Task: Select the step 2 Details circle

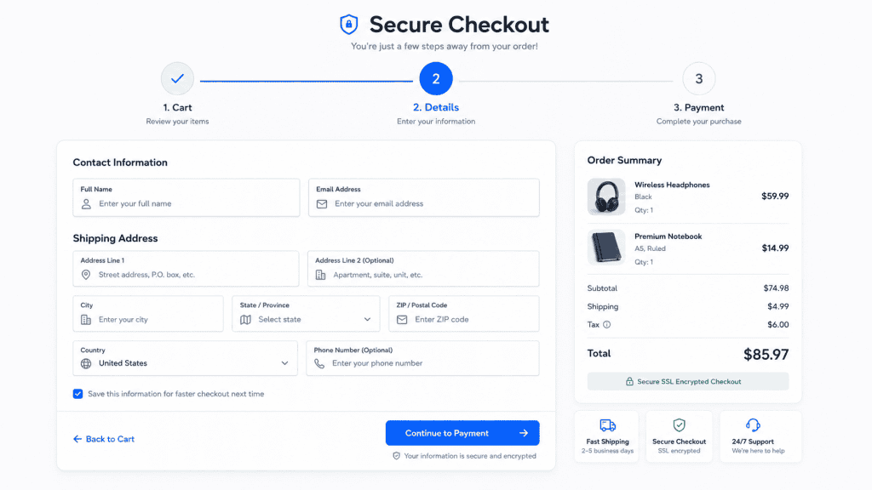Action: point(436,78)
